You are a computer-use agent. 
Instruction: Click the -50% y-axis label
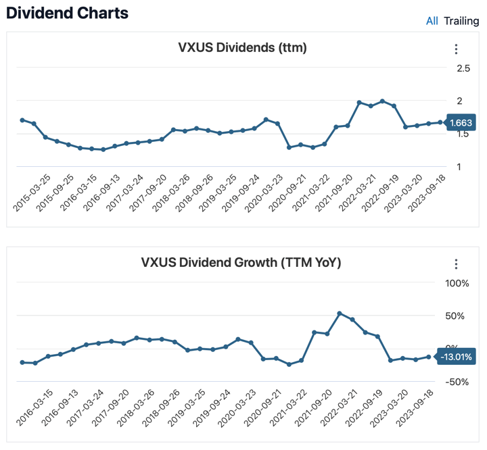[x=457, y=382]
